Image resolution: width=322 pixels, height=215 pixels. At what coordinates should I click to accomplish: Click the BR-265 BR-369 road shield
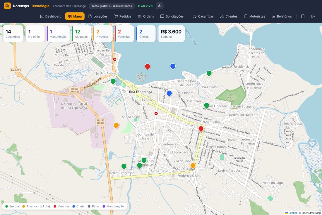[100, 122]
